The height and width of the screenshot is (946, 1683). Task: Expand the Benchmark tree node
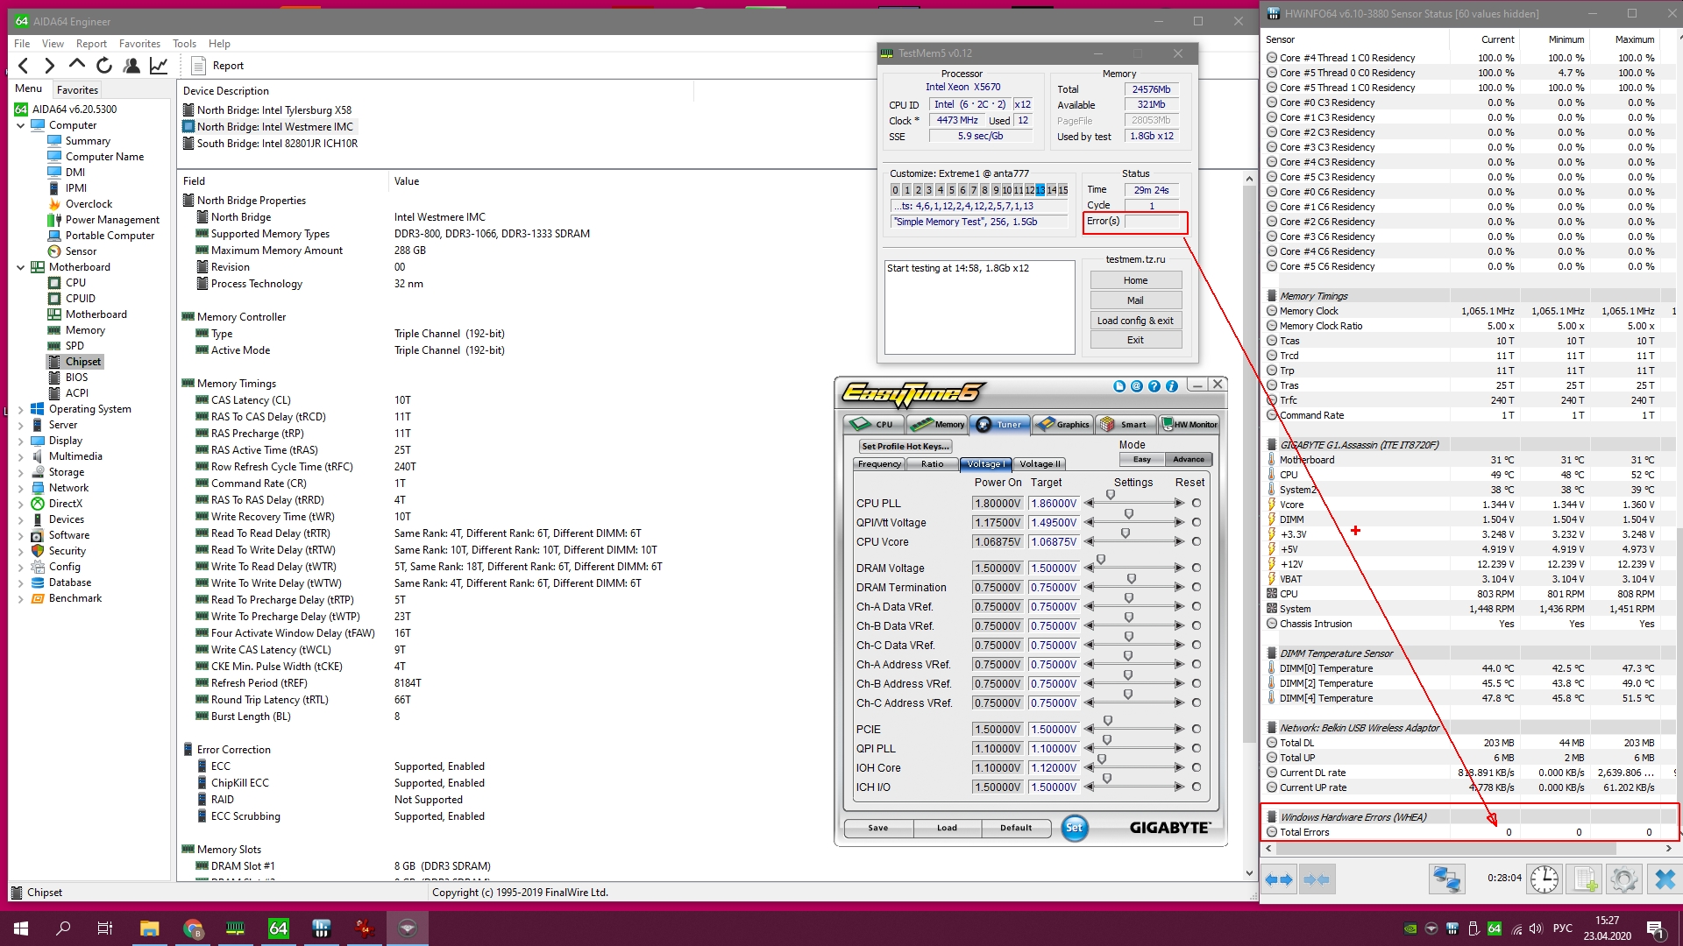click(x=21, y=598)
